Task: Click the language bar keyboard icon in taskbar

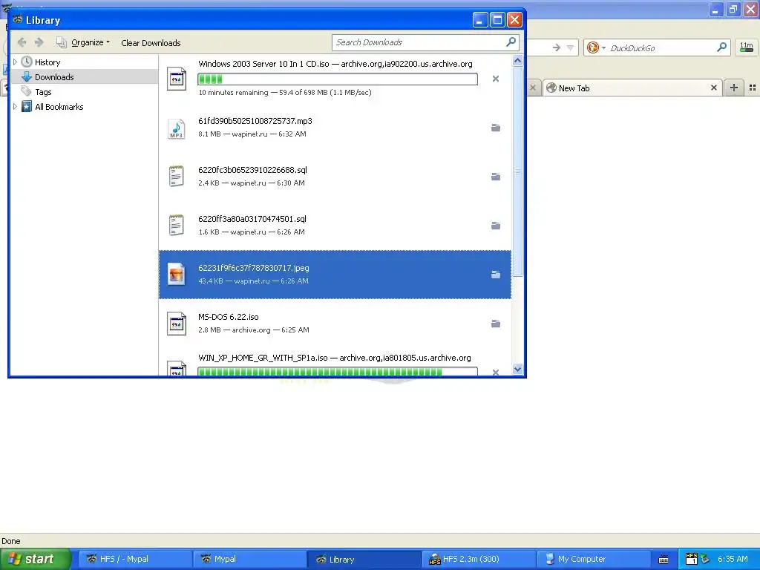Action: (x=664, y=560)
